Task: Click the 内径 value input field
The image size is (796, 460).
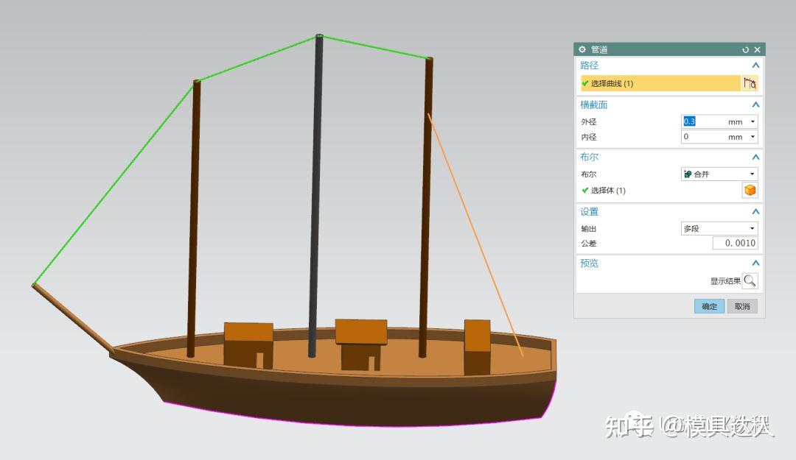Action: 702,137
